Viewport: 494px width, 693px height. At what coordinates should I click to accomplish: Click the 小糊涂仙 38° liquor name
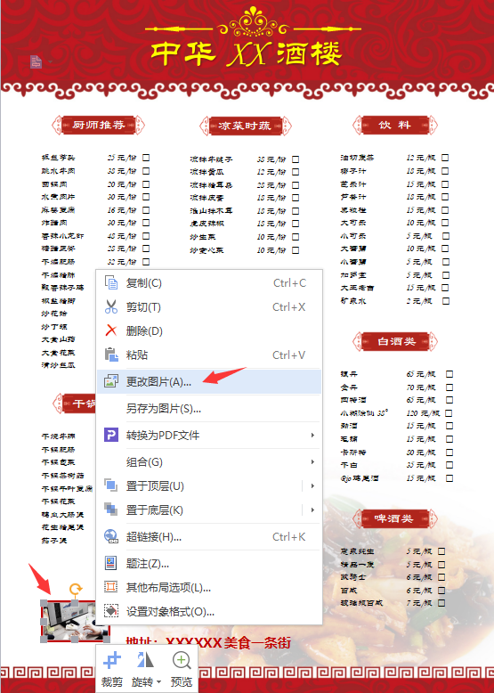pos(364,412)
